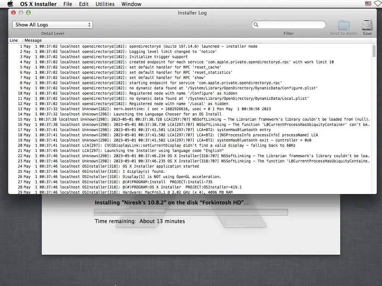Select log line 'processName] LCA'

coord(190,135)
